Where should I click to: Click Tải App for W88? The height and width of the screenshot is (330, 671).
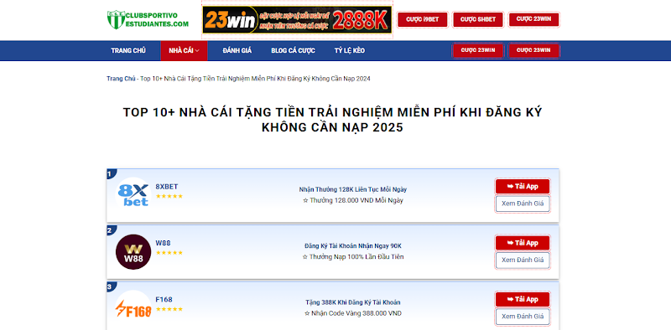523,243
